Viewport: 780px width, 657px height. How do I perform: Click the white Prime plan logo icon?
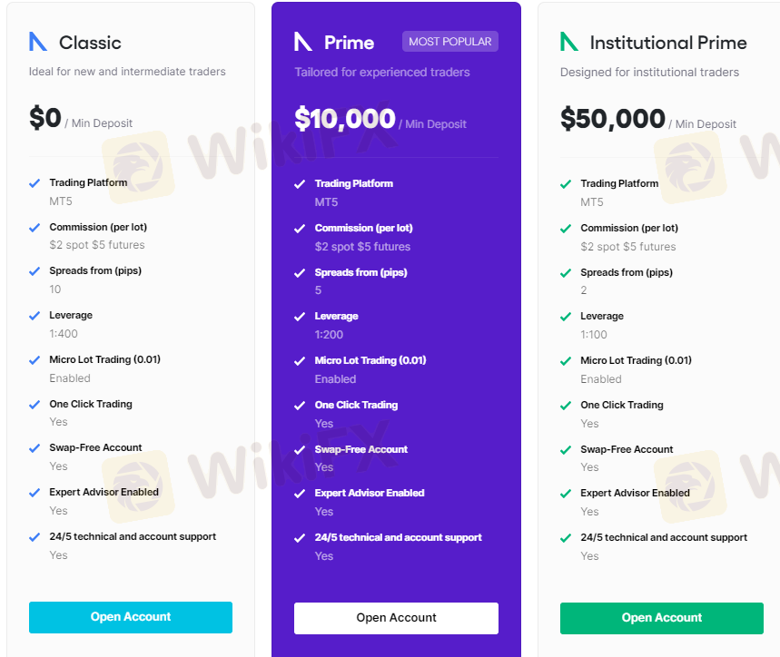pos(303,42)
